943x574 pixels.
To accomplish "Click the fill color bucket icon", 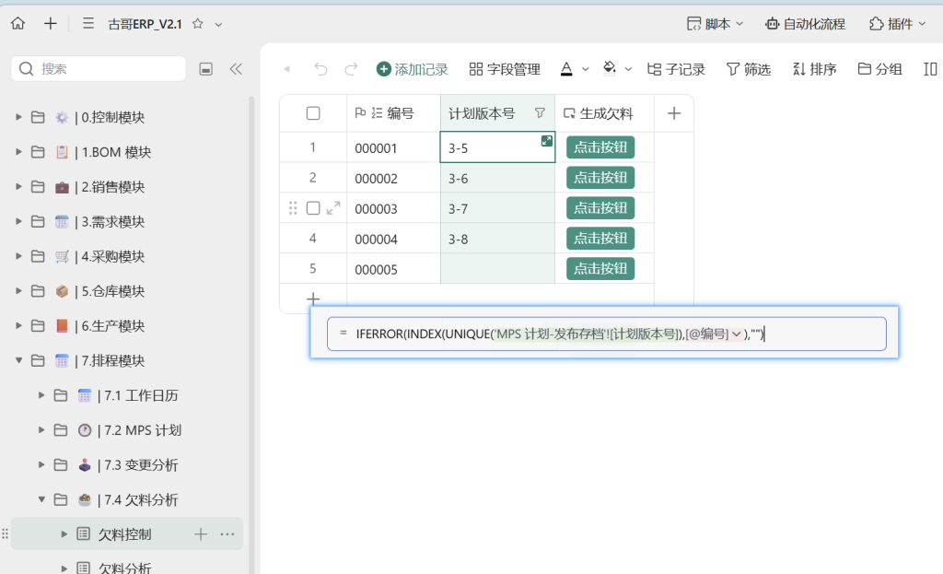I will (610, 68).
